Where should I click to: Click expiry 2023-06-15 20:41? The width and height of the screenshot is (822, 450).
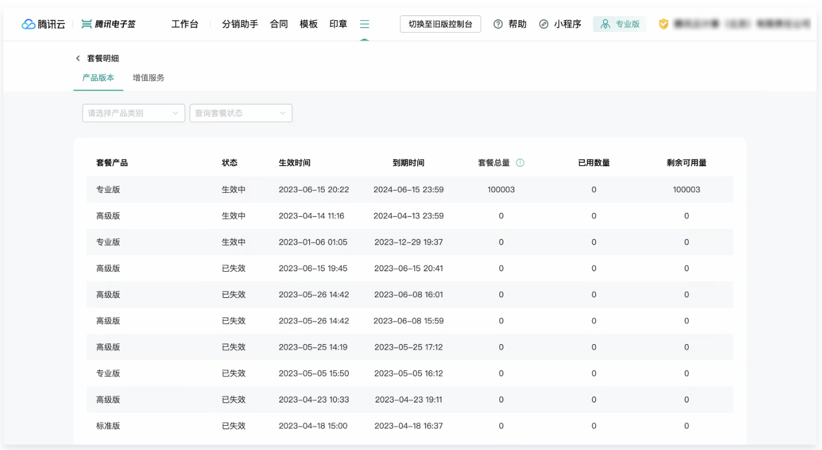click(408, 268)
